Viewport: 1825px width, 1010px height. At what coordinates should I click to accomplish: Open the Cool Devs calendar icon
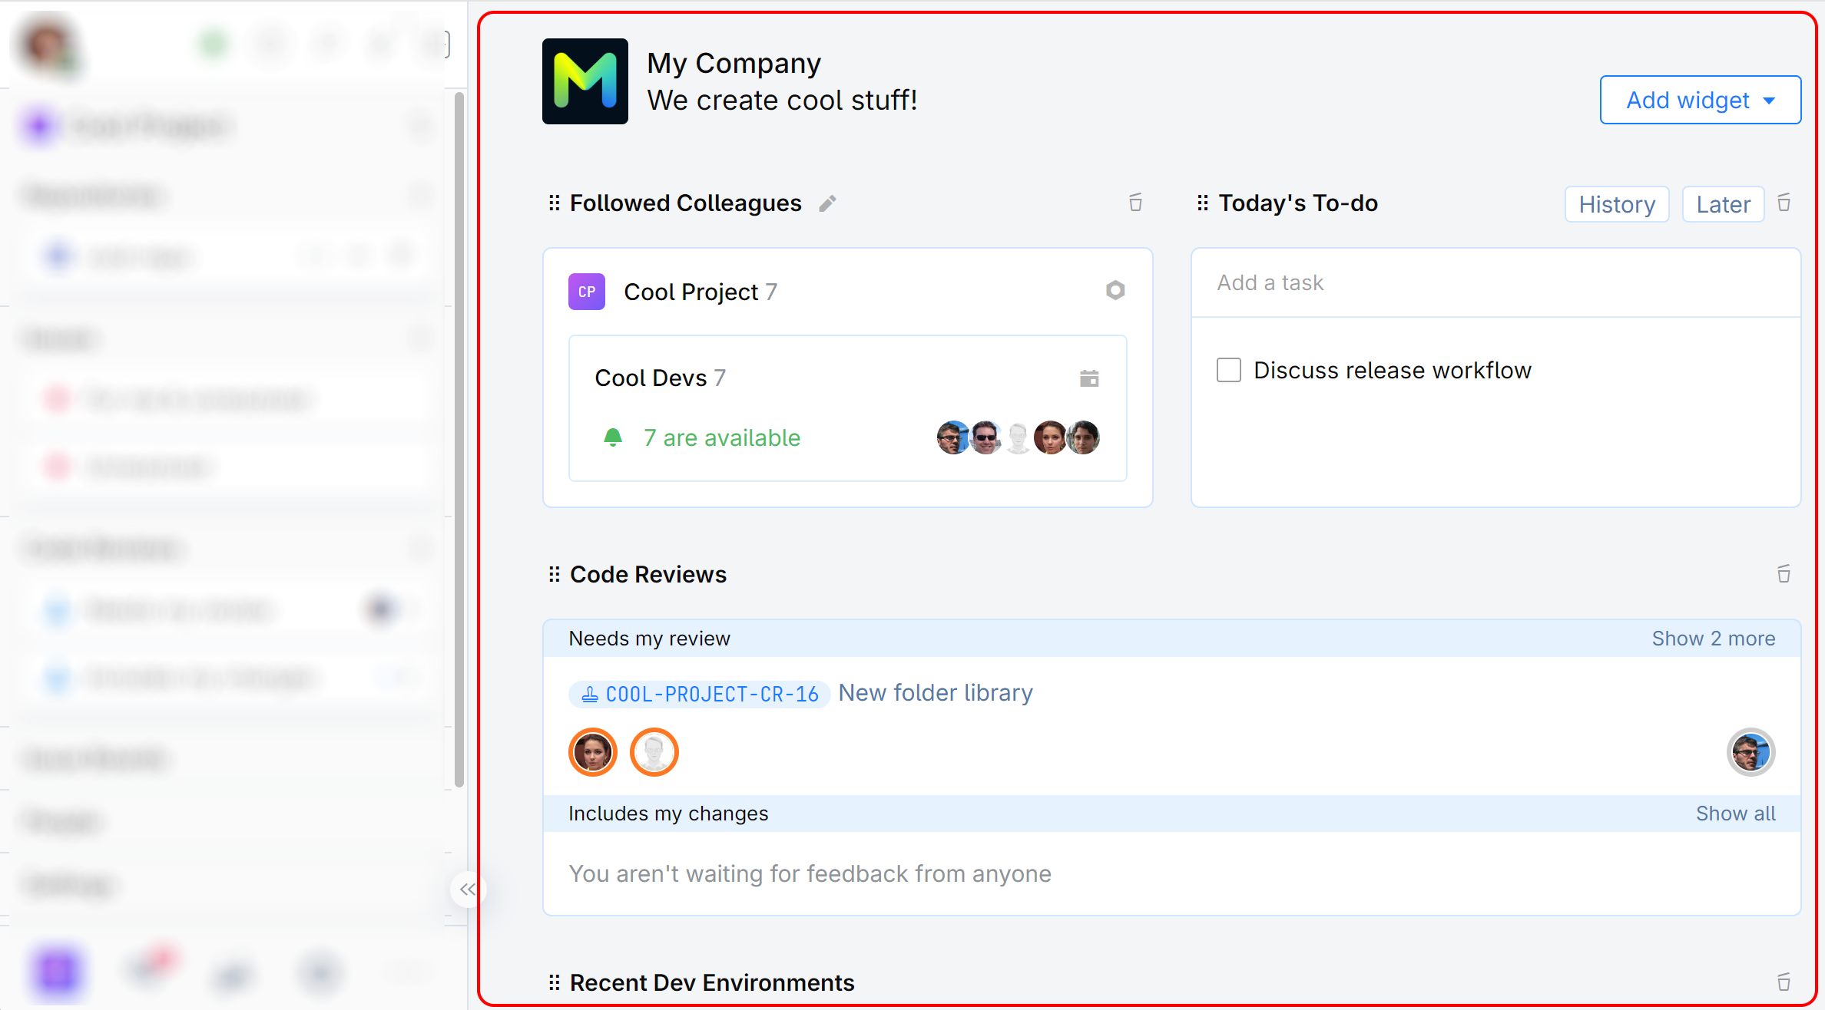pos(1089,378)
